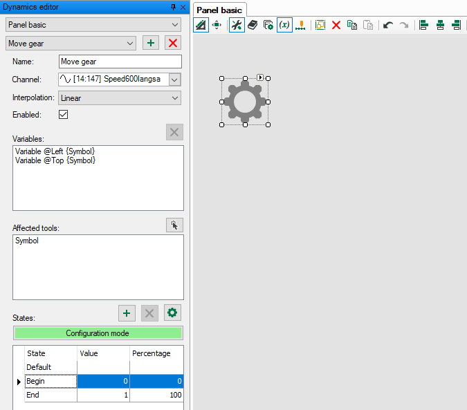
Task: Select Variable @Top {Symbol} entry
Action: tap(55, 160)
